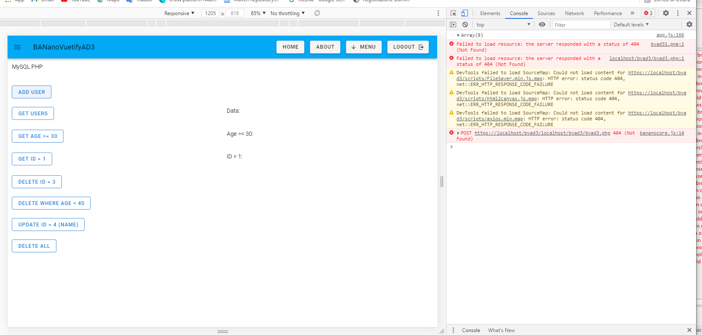Click the viewport height field 818
The height and width of the screenshot is (335, 702).
point(235,13)
